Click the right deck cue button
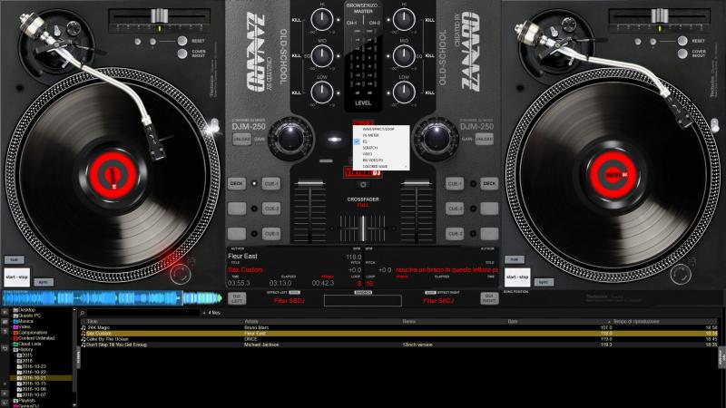726x408 pixels. 515,259
